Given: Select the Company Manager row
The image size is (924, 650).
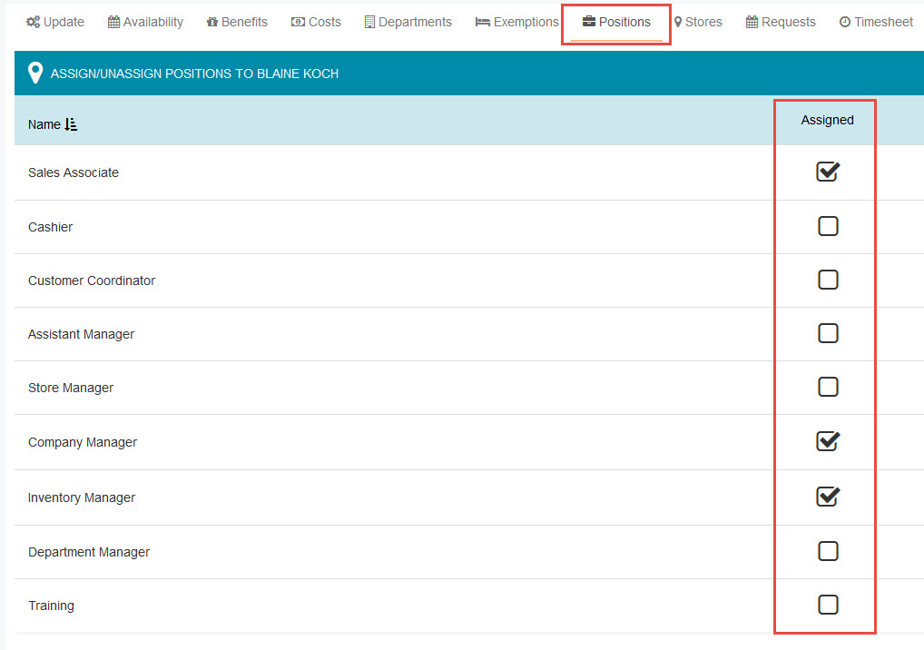Looking at the screenshot, I should (x=83, y=442).
